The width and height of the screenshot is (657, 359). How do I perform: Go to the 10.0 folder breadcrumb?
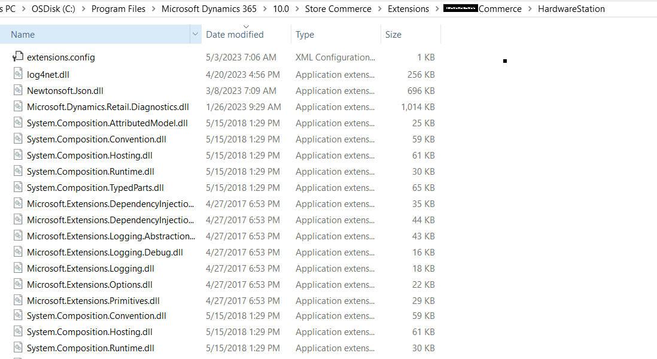tap(281, 9)
